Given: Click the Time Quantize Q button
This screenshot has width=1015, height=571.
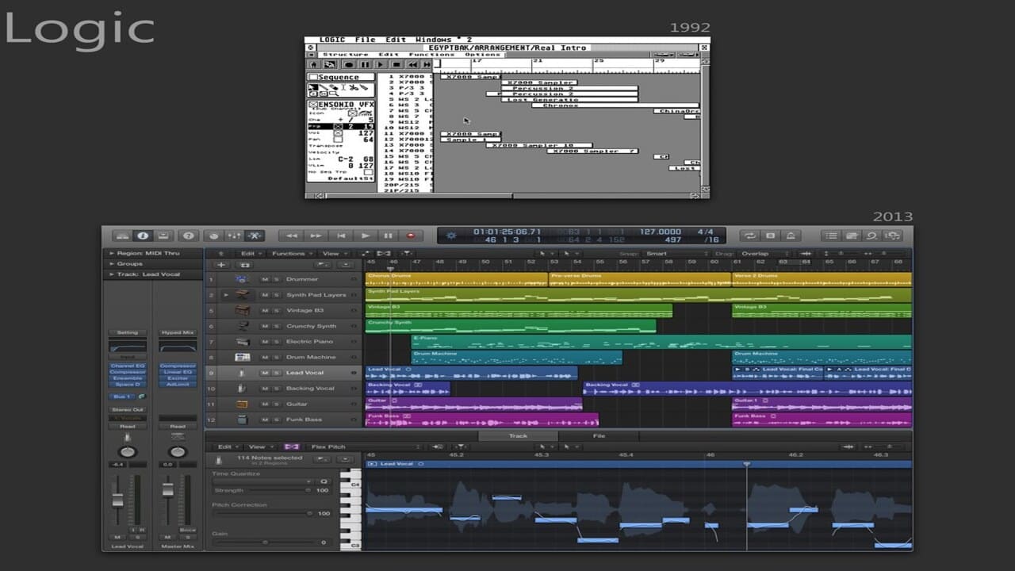Looking at the screenshot, I should click(x=324, y=481).
